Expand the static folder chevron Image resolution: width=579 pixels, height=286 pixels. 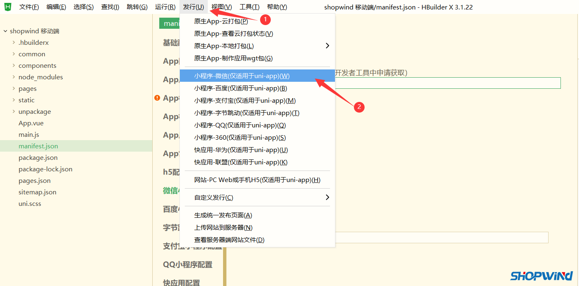point(14,100)
